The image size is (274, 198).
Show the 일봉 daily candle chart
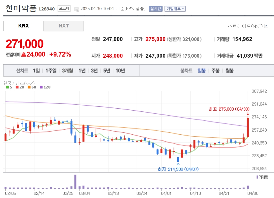[201, 71]
